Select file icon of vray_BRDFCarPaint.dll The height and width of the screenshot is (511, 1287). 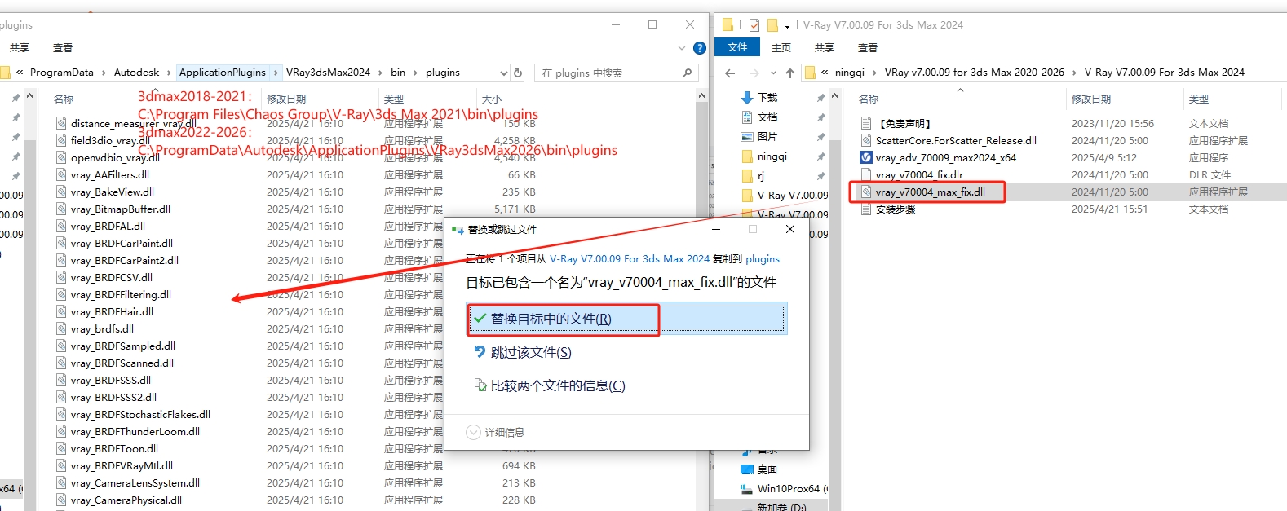click(61, 243)
